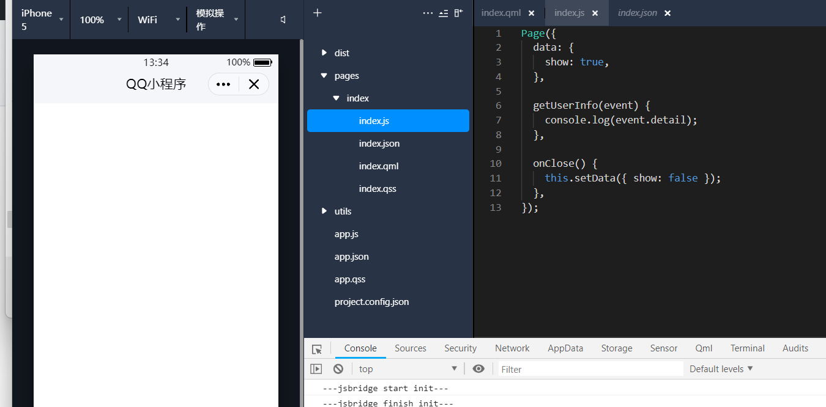Open the Terminal devtools tab
The height and width of the screenshot is (407, 826).
point(748,348)
